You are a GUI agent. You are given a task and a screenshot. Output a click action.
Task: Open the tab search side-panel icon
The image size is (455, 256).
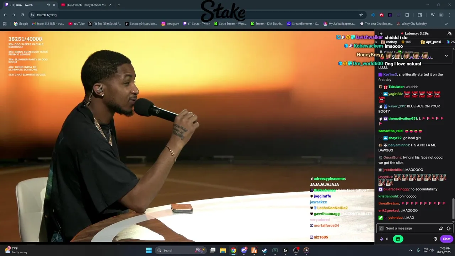point(420,15)
